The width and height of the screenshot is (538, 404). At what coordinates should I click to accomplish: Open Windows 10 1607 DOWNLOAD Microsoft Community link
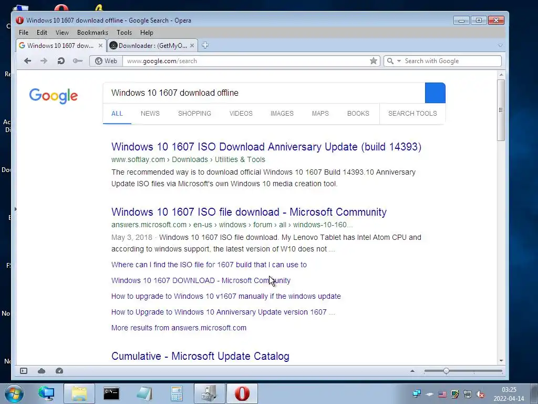point(201,280)
